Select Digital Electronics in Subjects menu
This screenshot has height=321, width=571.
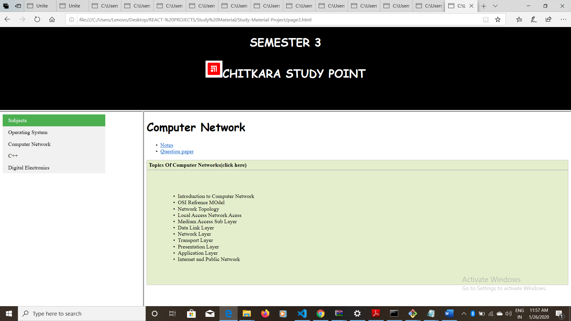pos(54,168)
